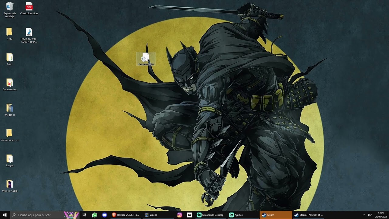Click the Escribe aquí para buscar box
This screenshot has height=219, width=389.
point(37,215)
